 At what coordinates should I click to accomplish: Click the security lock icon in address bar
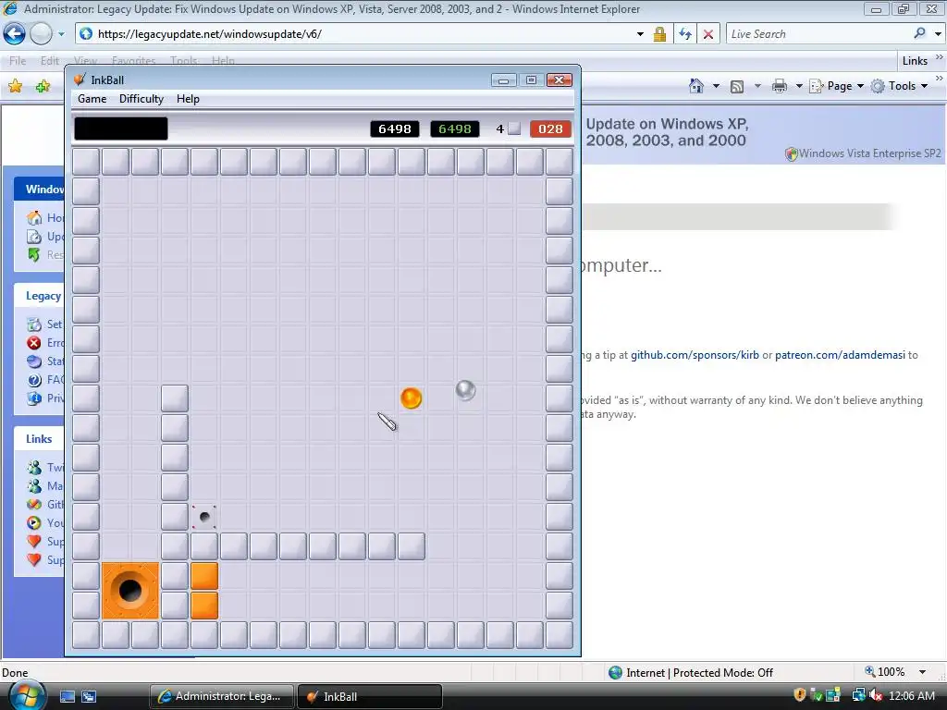pos(659,34)
